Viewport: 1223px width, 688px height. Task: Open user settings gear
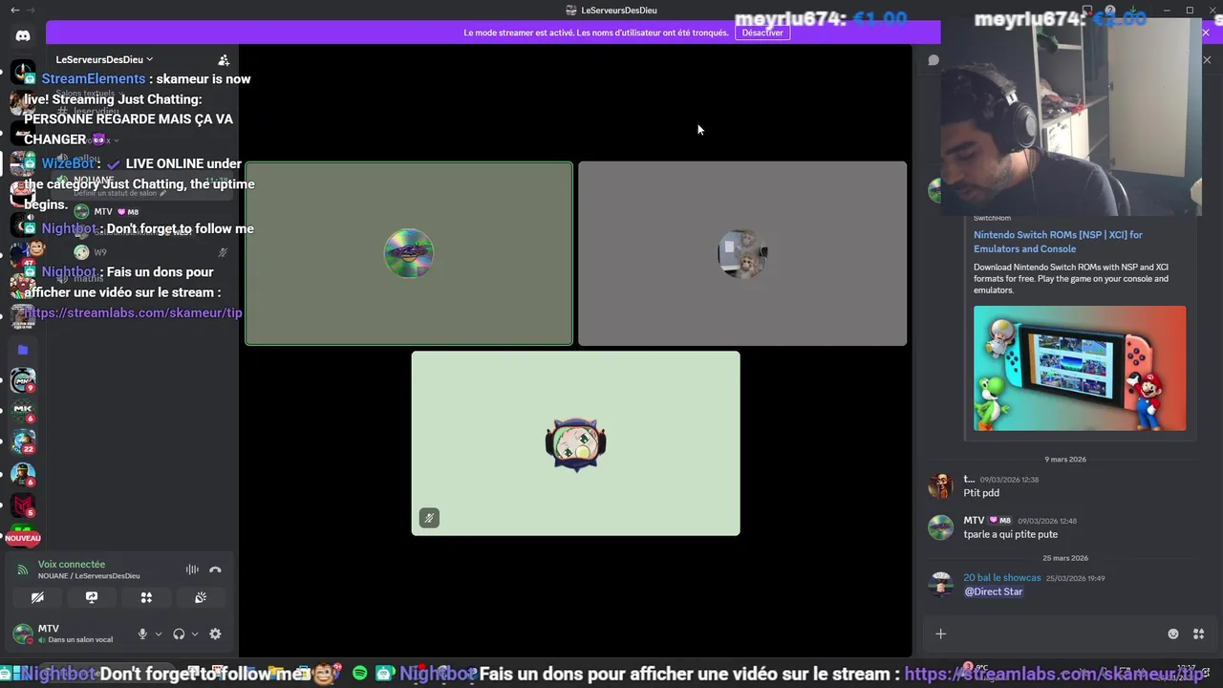215,634
